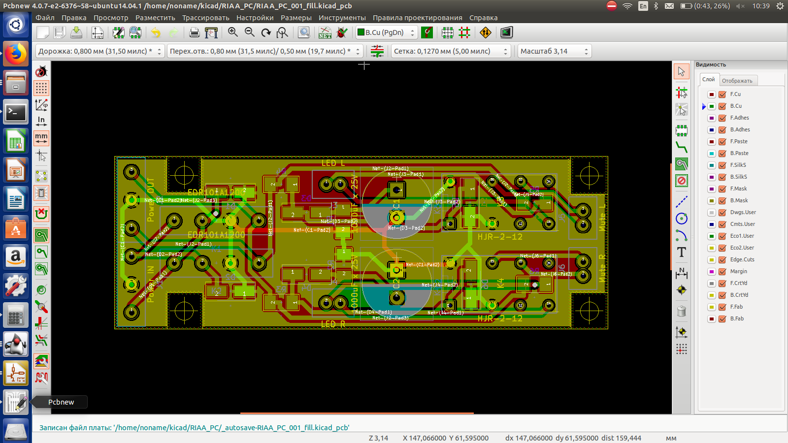
Task: Open the grid size Сетка dropdown
Action: click(x=450, y=51)
